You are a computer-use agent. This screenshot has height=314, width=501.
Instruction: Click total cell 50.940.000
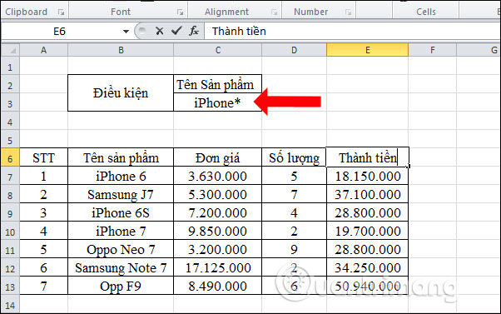click(368, 286)
